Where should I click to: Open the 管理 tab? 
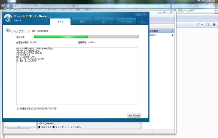[82, 21]
